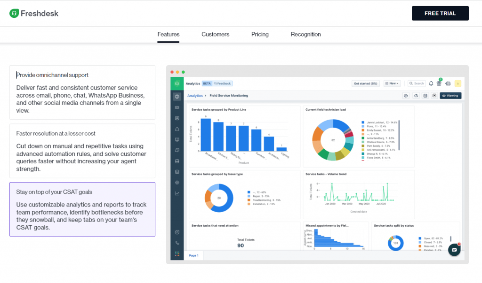Click the Get started (8%) button
The image size is (482, 283).
coord(365,84)
